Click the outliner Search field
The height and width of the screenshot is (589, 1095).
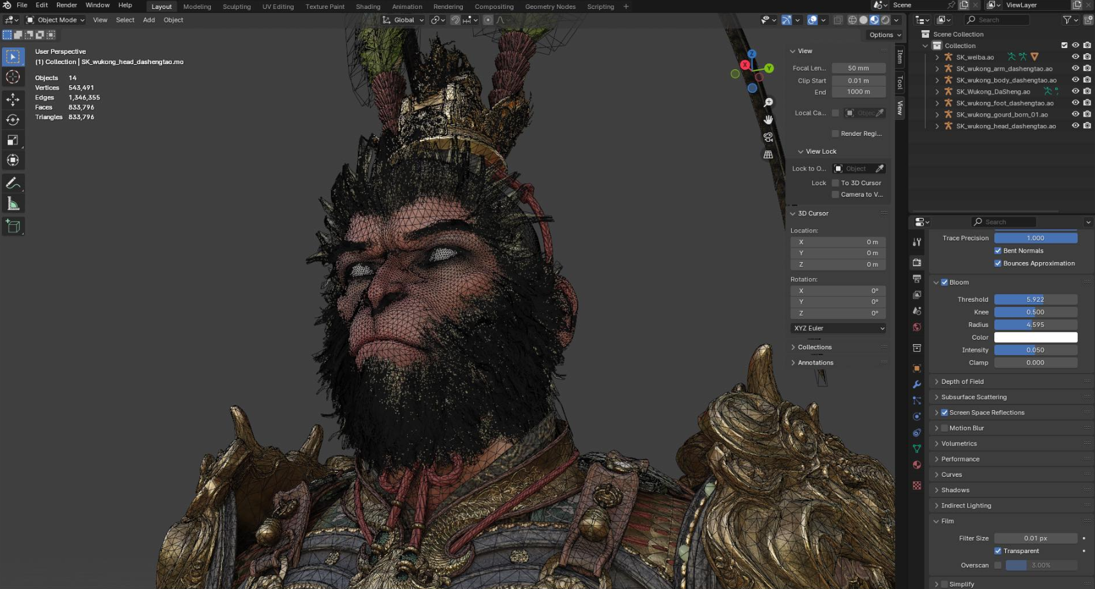coord(997,20)
